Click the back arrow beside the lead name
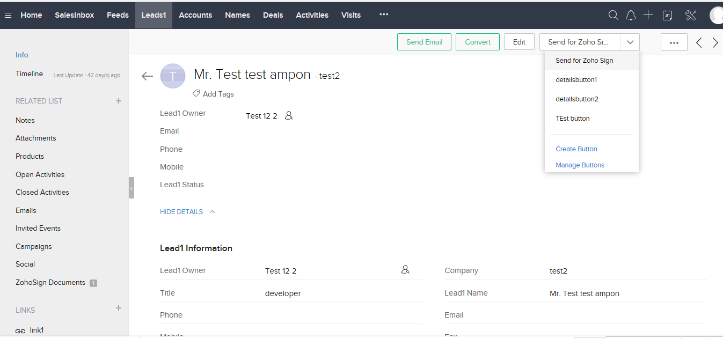Viewport: 723px width, 353px height. point(147,76)
